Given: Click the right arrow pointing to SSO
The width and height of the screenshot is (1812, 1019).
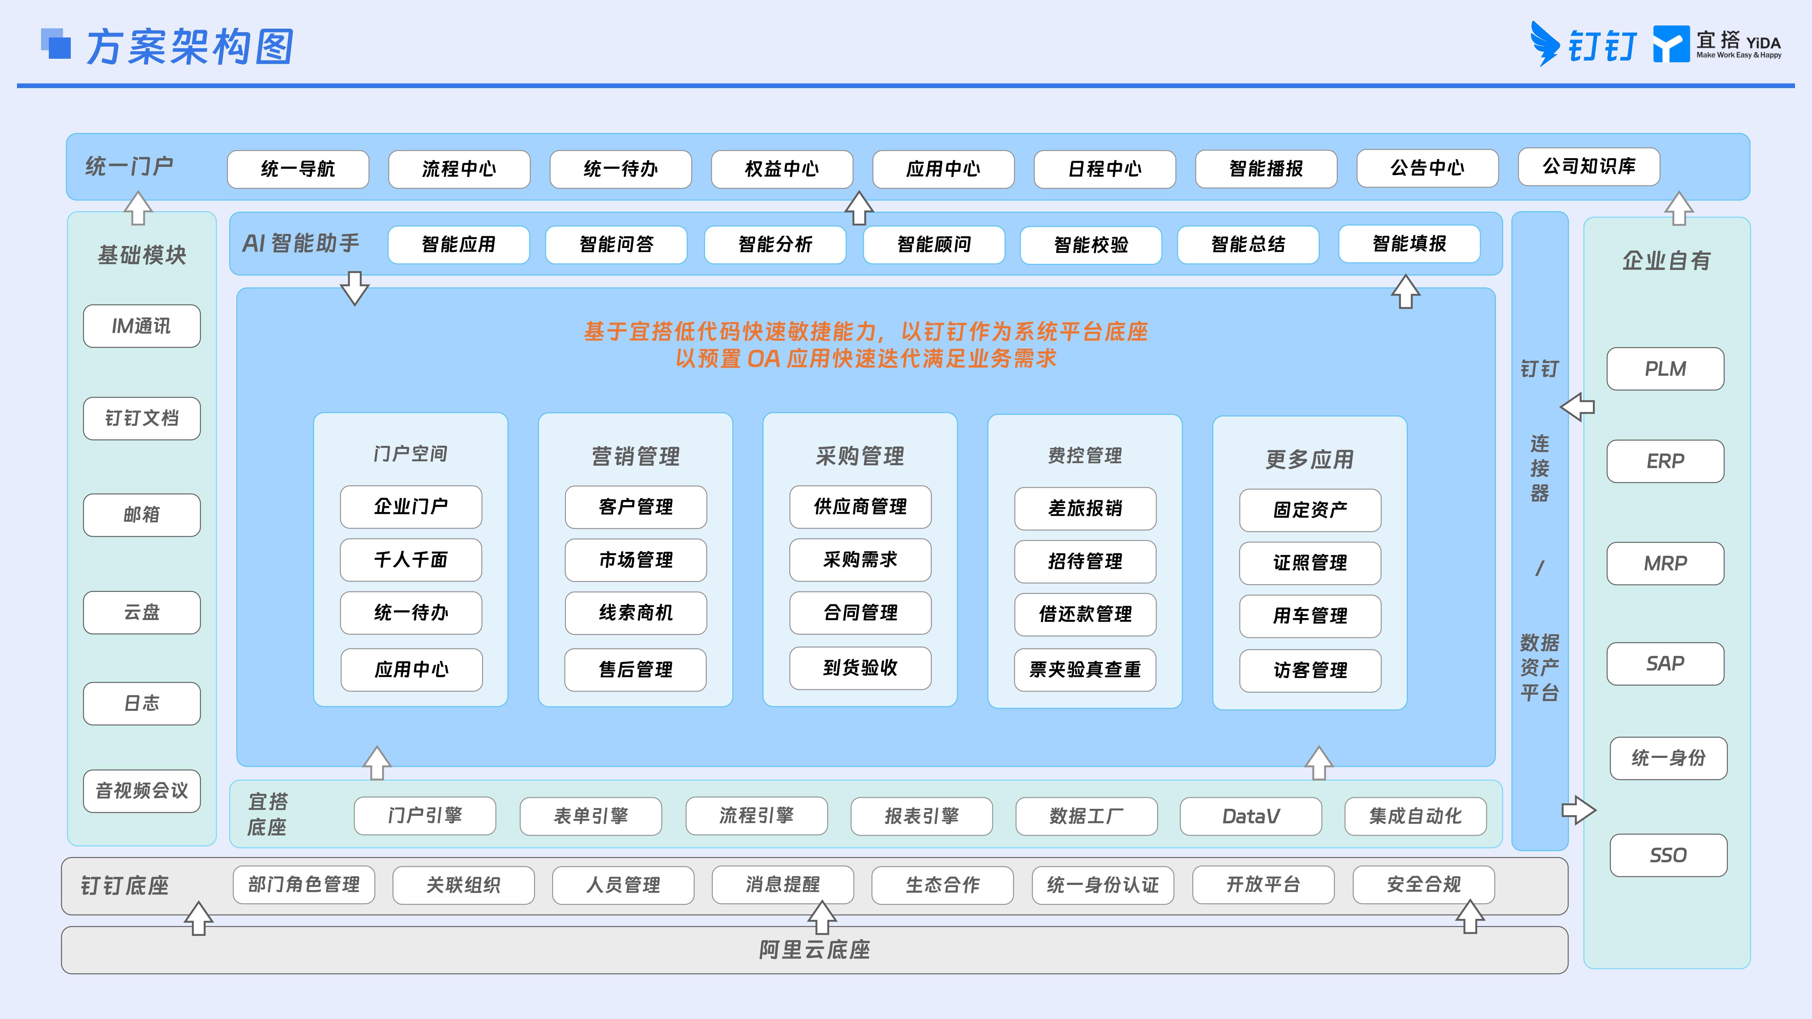Looking at the screenshot, I should coord(1579,810).
